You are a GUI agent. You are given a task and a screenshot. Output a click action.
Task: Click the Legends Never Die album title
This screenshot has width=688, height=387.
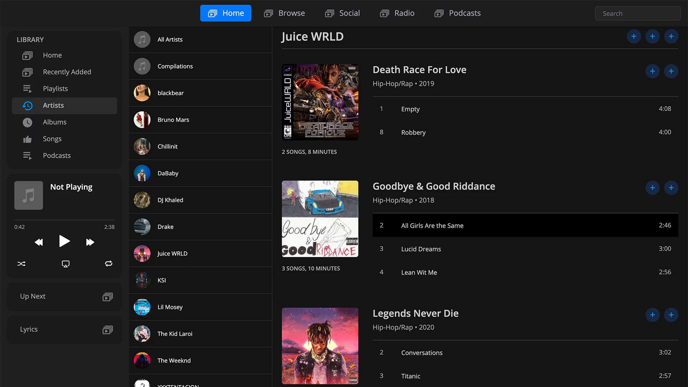pyautogui.click(x=415, y=314)
